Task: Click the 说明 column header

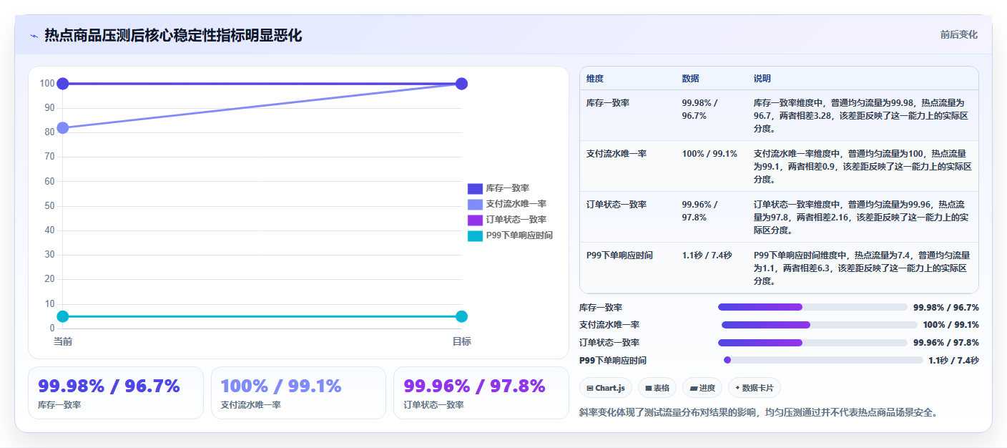Action: click(x=762, y=79)
